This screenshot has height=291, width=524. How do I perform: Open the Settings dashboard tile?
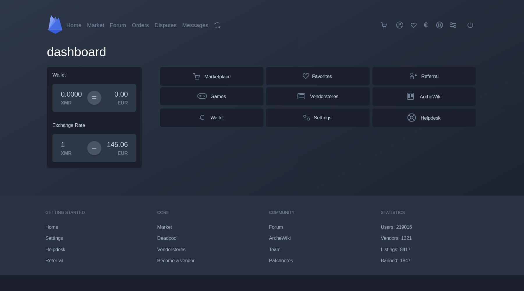318,118
